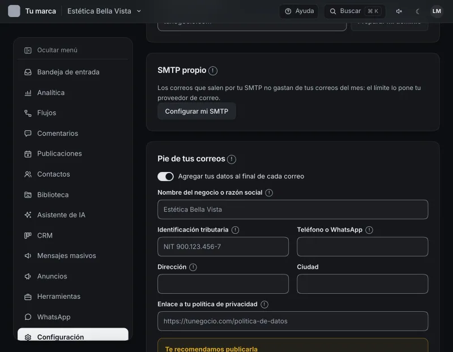The height and width of the screenshot is (352, 453).
Task: Click info icon beside Pie de tus correos
Action: point(232,159)
